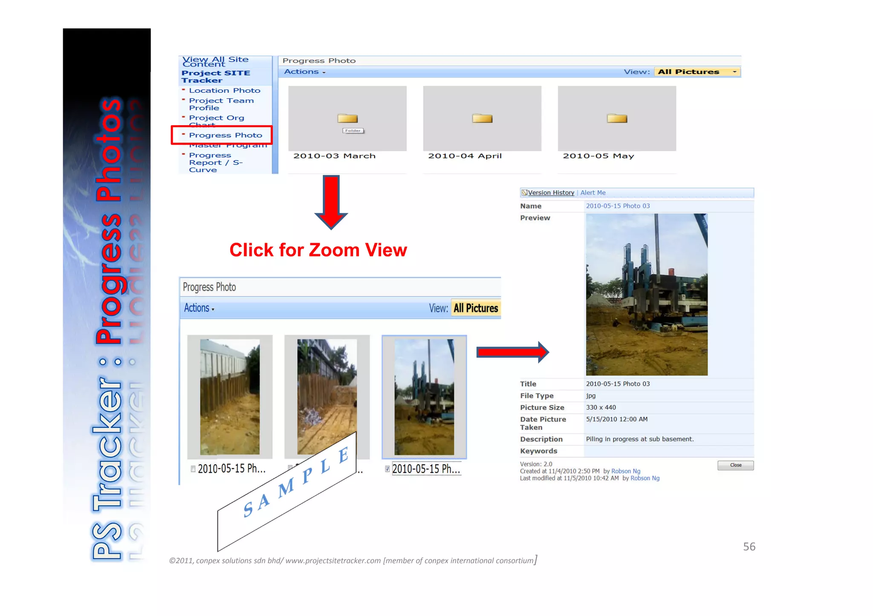Screen dimensions: 873x616
Task: Select first sheet-pile wall photo thumbnail
Action: [x=230, y=397]
